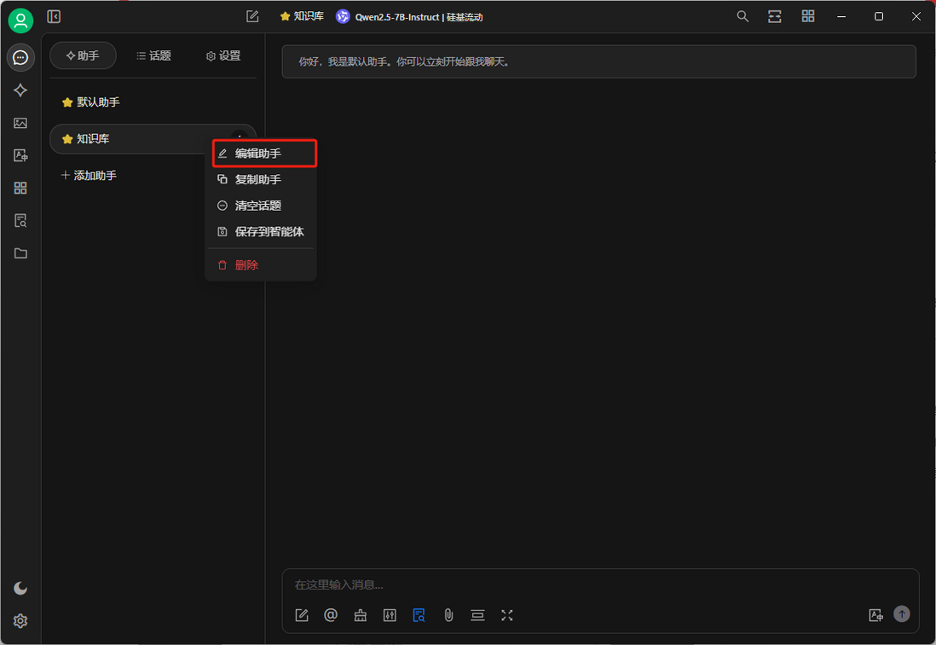
Task: Open the generation parameters sliders icon
Action: 390,615
